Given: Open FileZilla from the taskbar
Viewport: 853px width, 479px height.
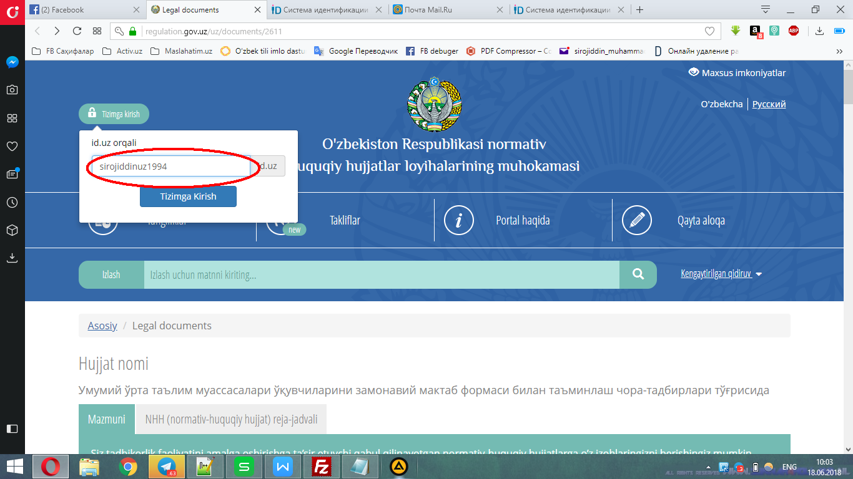Looking at the screenshot, I should click(322, 467).
